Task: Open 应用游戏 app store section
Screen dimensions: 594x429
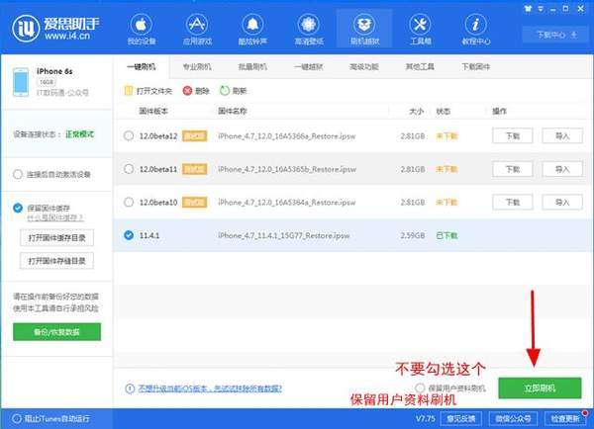Action: click(197, 30)
